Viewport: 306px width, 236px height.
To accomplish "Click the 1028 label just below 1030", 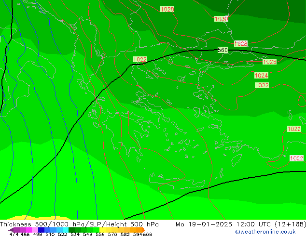I will coord(241,44).
